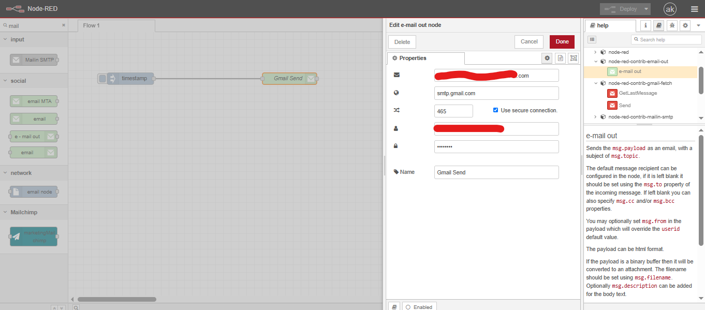Click the horizontal canvas scrollbar thumb
The height and width of the screenshot is (310, 705).
coord(117,299)
